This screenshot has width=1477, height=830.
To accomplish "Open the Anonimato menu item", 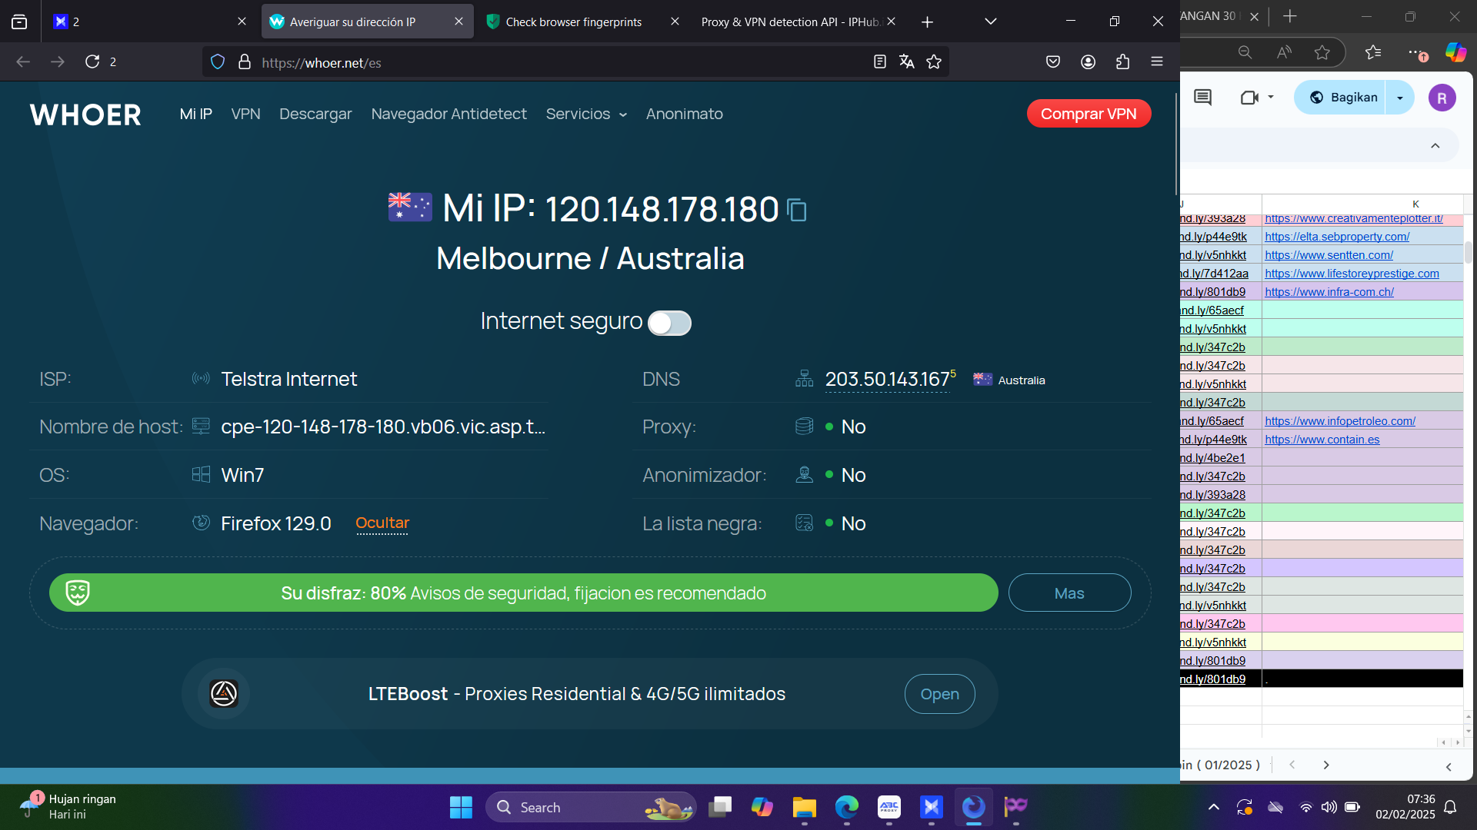I will [684, 115].
